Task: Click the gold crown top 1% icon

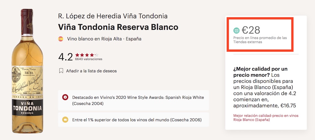Action: pyautogui.click(x=65, y=120)
